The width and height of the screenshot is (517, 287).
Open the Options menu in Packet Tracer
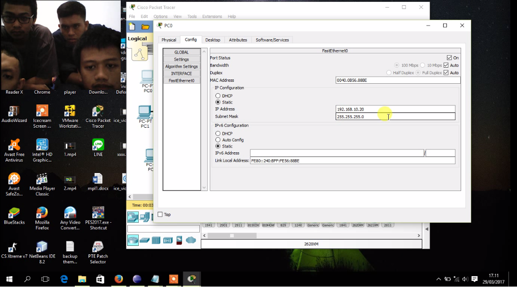[x=160, y=17]
